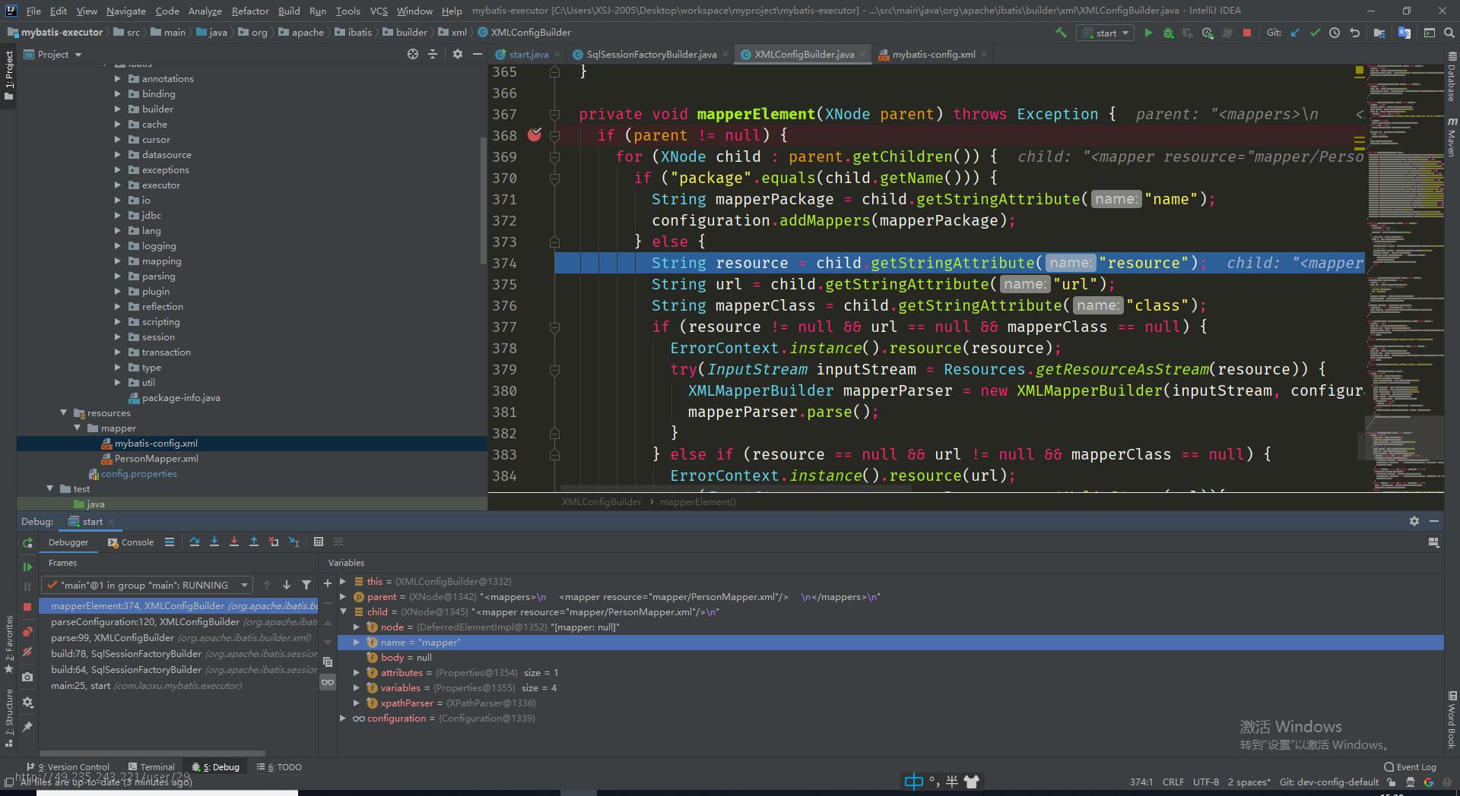Open Event Log in the status bar
This screenshot has width=1460, height=796.
tap(1410, 767)
